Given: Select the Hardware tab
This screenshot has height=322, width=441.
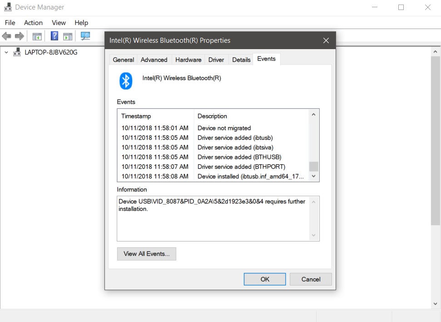Looking at the screenshot, I should click(x=188, y=60).
